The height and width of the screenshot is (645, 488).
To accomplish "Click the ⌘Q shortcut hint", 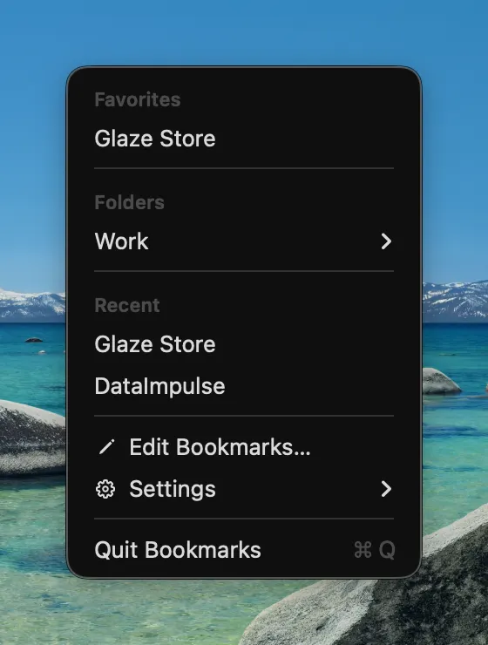I will point(375,550).
